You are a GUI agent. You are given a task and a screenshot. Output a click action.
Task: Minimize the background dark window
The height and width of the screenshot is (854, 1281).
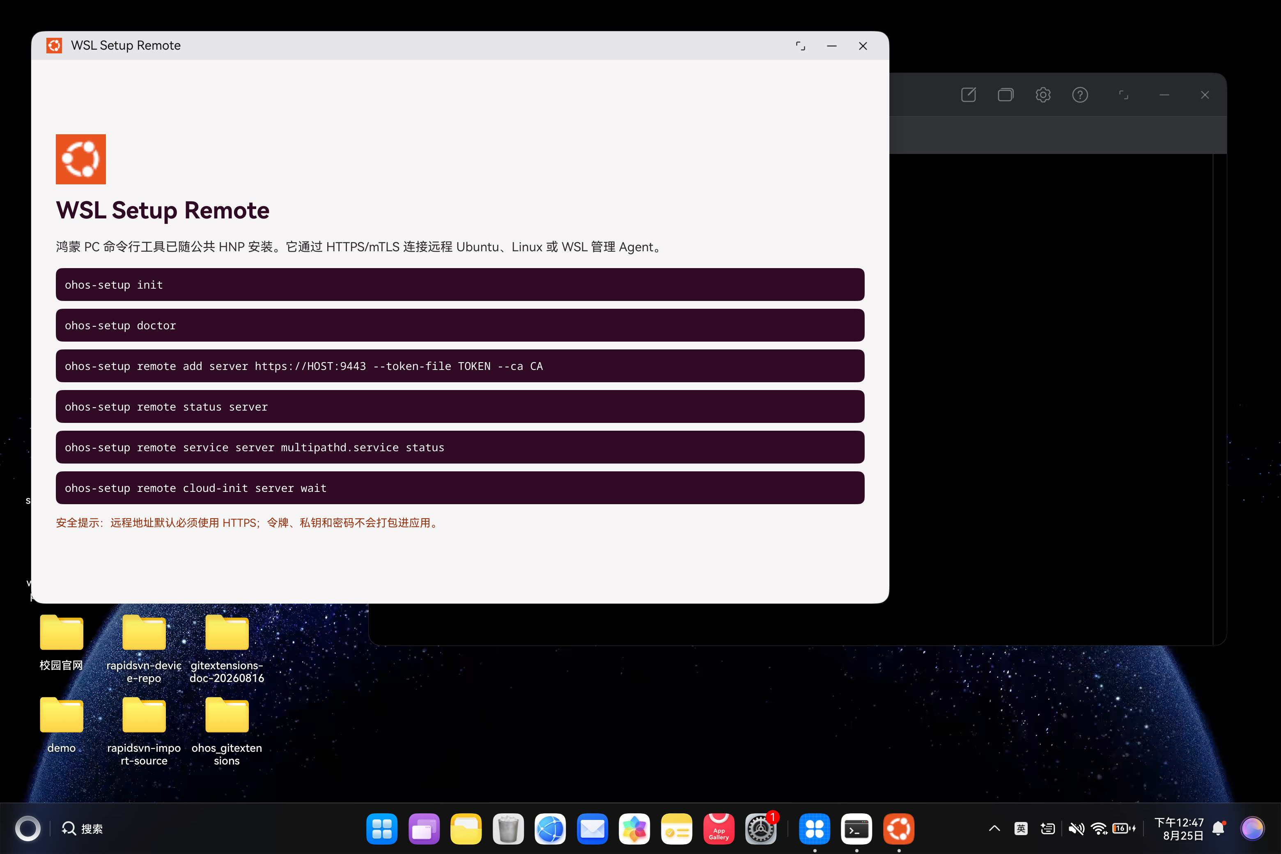(x=1164, y=95)
